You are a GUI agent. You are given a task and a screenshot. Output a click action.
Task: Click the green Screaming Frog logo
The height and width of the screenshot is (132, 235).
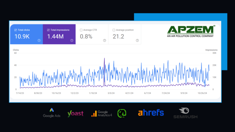click(x=122, y=113)
